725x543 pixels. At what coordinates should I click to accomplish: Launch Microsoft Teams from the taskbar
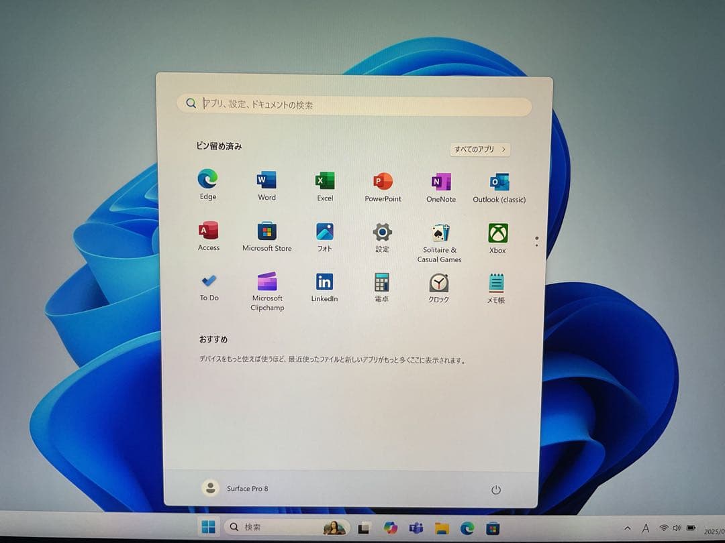[415, 528]
